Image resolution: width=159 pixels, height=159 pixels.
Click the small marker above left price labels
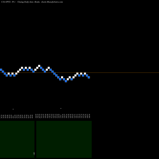pos(13,109)
